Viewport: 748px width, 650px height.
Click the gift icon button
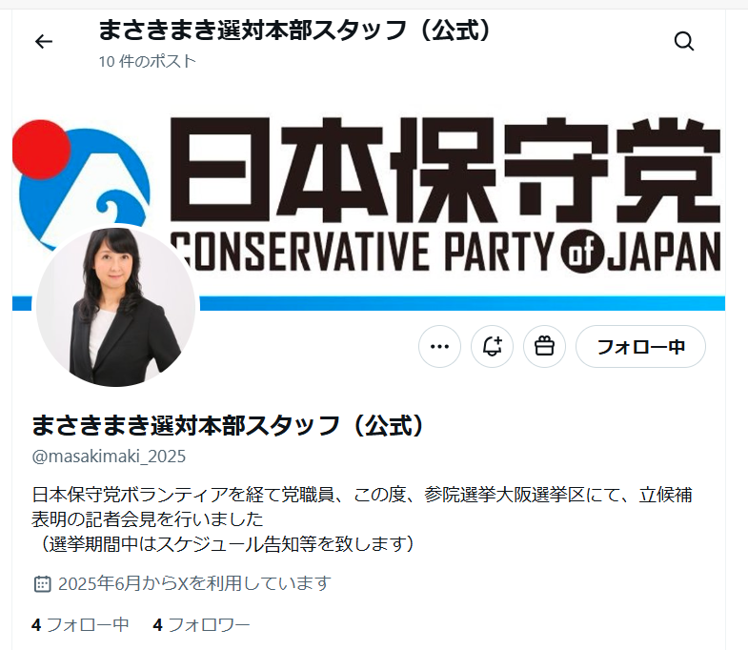(544, 347)
